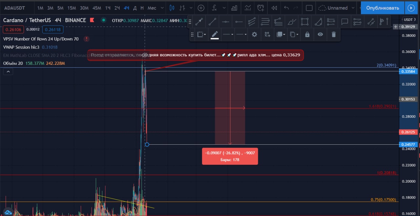Open the pencil line color picker
420x216 pixels.
(215, 34)
